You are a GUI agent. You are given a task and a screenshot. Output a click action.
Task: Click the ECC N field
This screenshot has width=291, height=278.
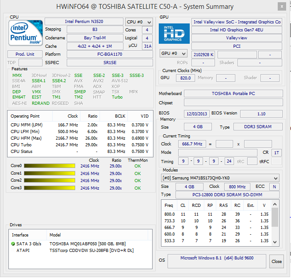274,187
